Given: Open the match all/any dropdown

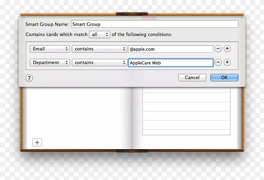Looking at the screenshot, I should (x=99, y=35).
